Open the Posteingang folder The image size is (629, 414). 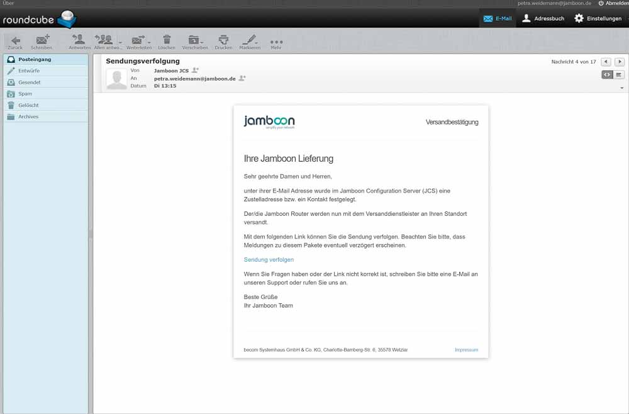pyautogui.click(x=46, y=59)
